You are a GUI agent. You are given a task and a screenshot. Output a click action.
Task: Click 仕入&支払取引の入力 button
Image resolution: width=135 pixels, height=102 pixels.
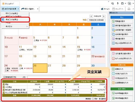click(x=122, y=59)
